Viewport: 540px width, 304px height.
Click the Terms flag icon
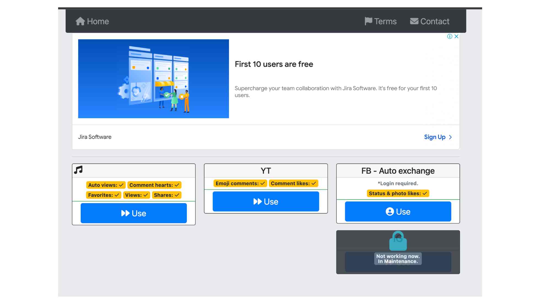point(368,21)
